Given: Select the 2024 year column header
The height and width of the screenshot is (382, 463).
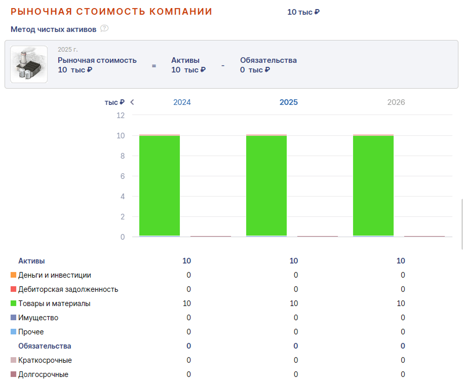Looking at the screenshot, I should click(182, 102).
